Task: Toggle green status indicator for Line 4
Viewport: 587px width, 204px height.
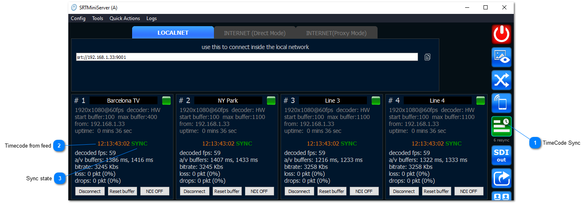Action: click(481, 101)
